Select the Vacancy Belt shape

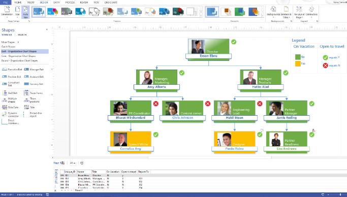pos(34,84)
